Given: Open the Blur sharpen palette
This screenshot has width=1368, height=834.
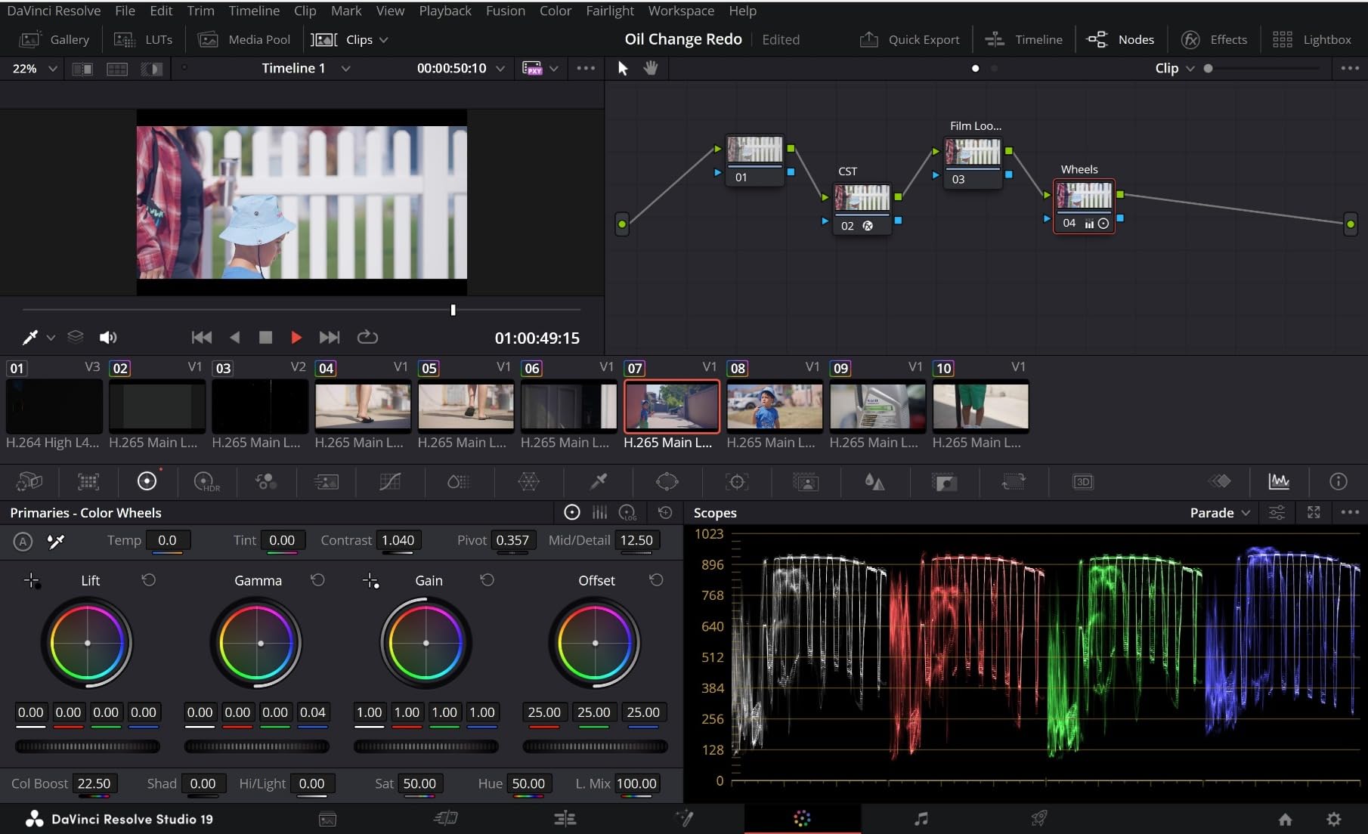Looking at the screenshot, I should pos(874,481).
